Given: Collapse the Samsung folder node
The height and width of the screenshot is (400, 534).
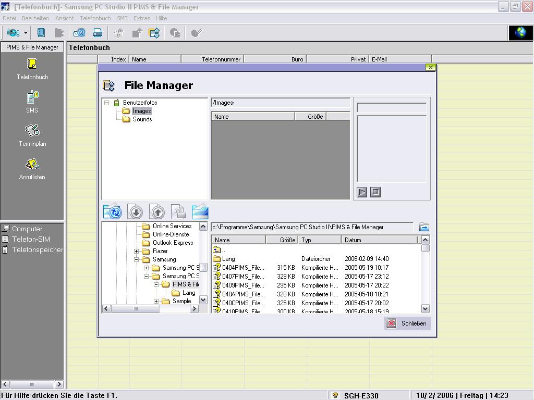Looking at the screenshot, I should [136, 259].
